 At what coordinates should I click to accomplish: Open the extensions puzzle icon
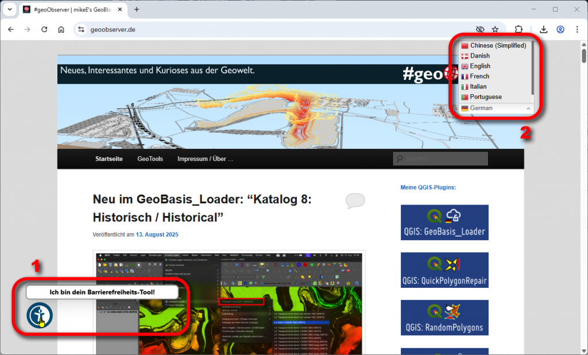pyautogui.click(x=519, y=29)
